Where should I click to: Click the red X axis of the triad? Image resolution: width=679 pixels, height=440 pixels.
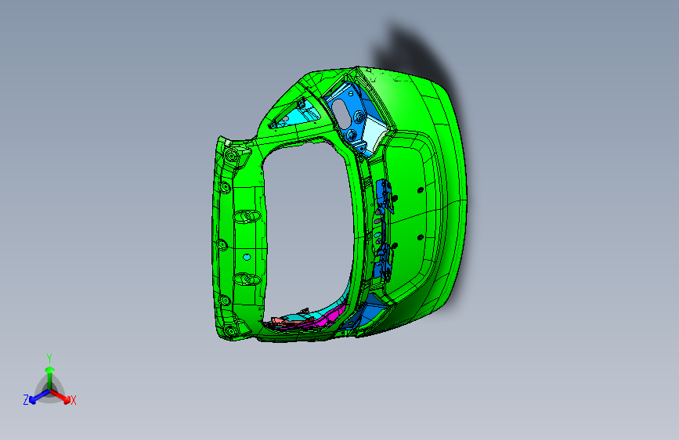61,396
